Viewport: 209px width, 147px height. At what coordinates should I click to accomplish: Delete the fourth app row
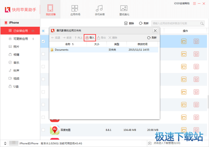click(196, 79)
